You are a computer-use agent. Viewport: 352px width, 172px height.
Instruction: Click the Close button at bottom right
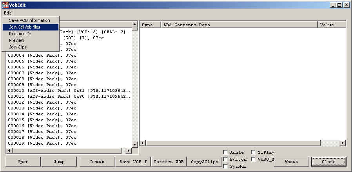pos(328,162)
